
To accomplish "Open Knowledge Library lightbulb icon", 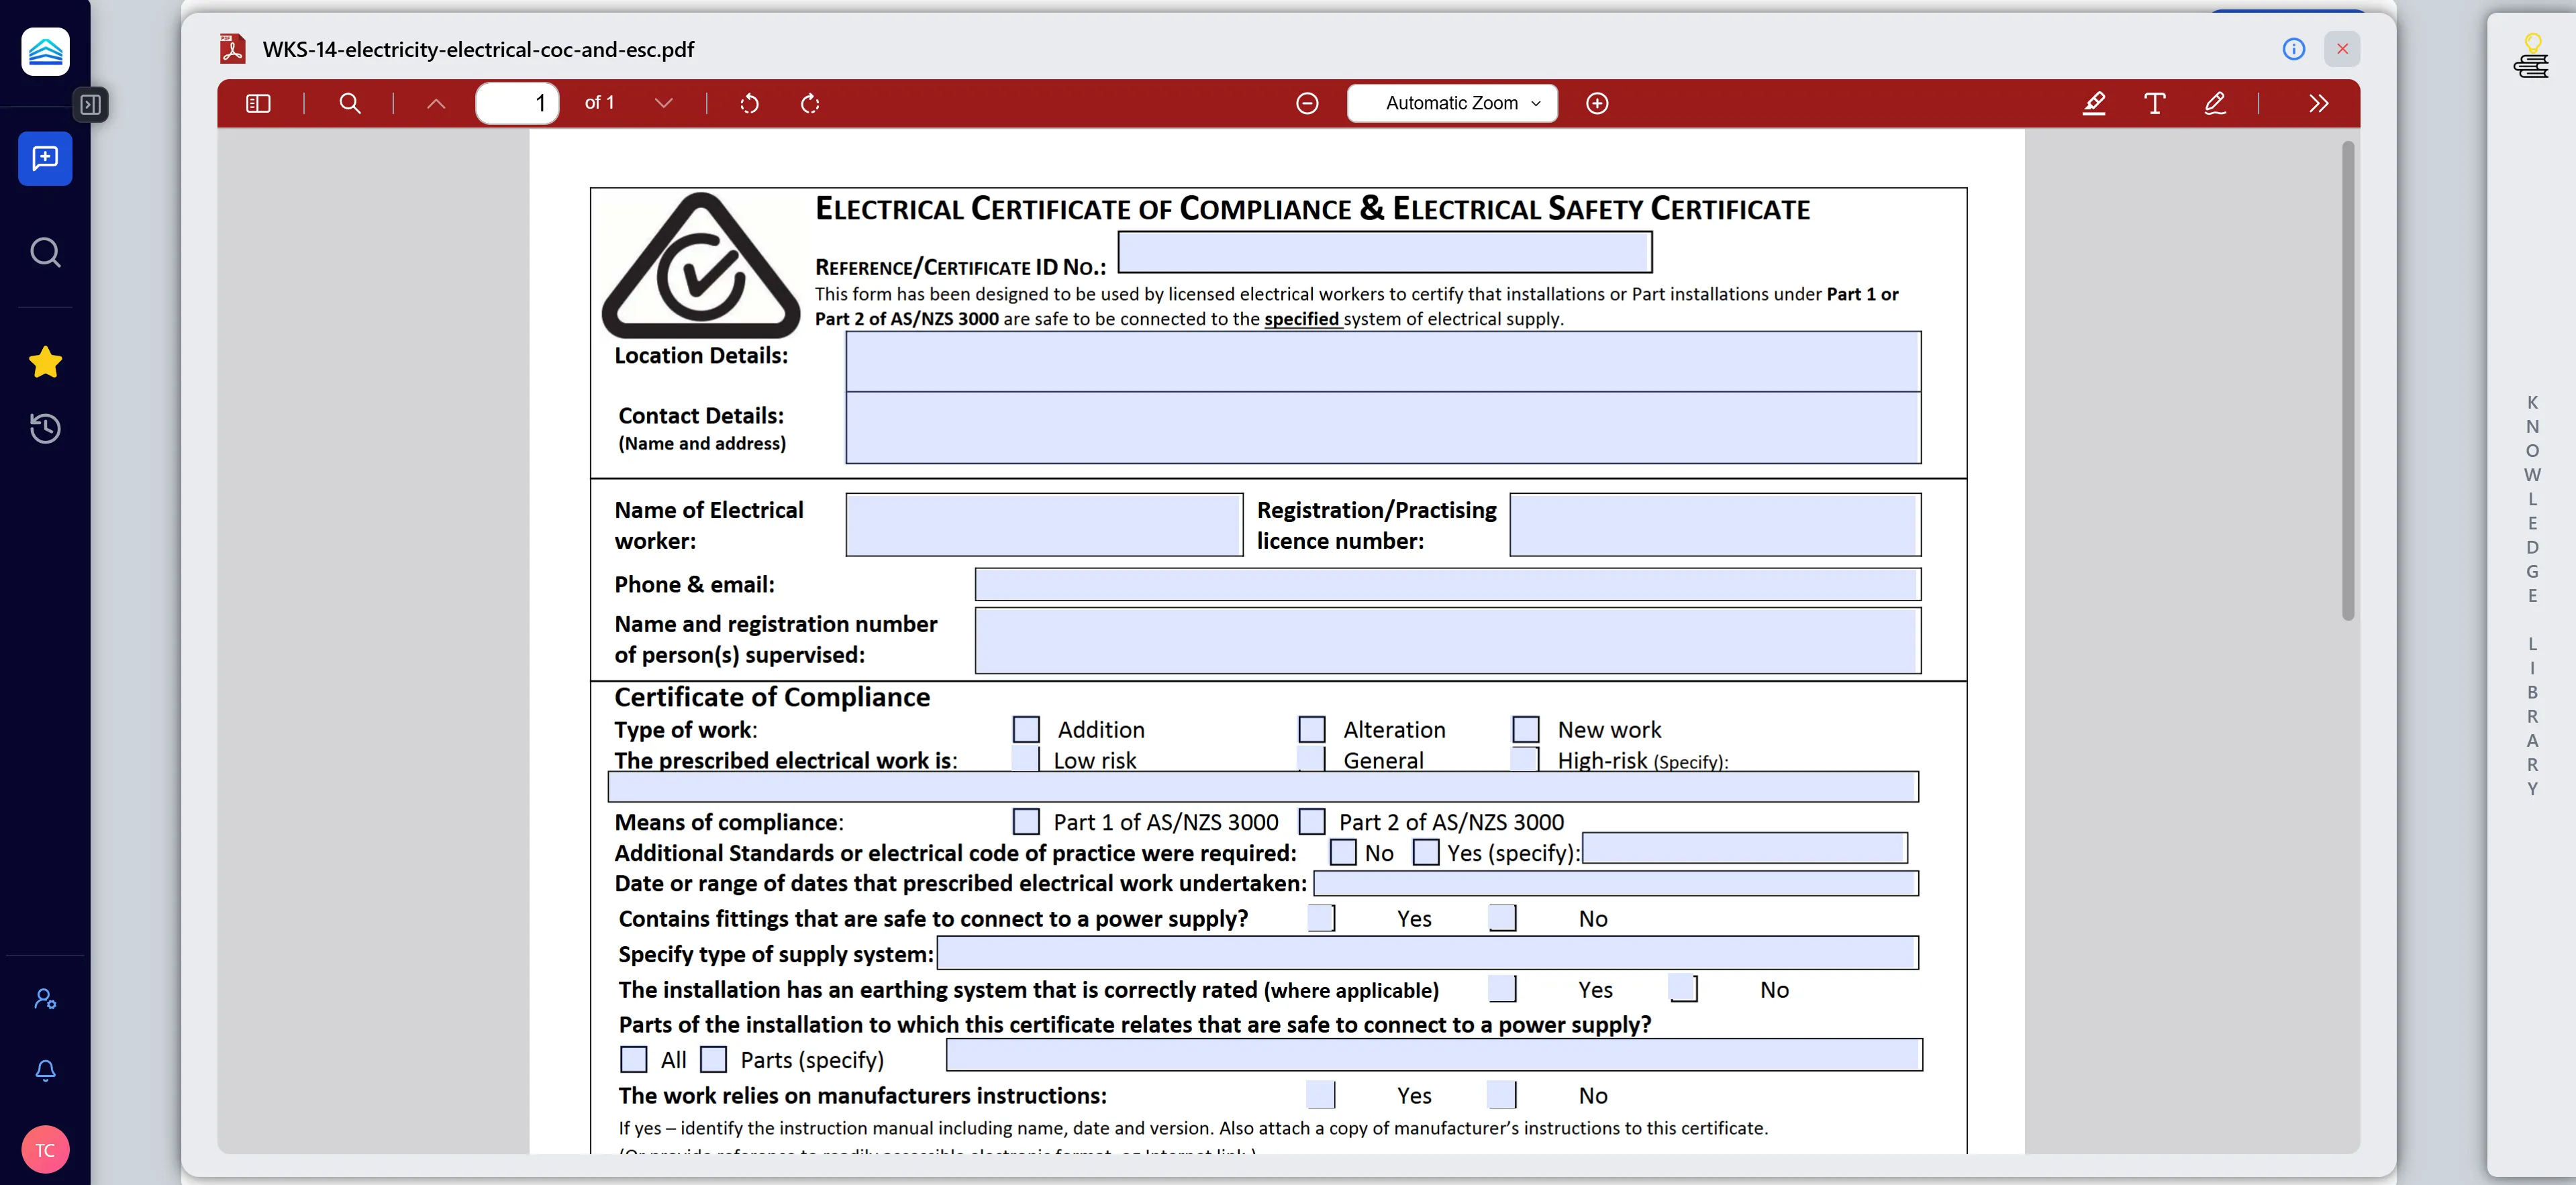I will click(2531, 56).
